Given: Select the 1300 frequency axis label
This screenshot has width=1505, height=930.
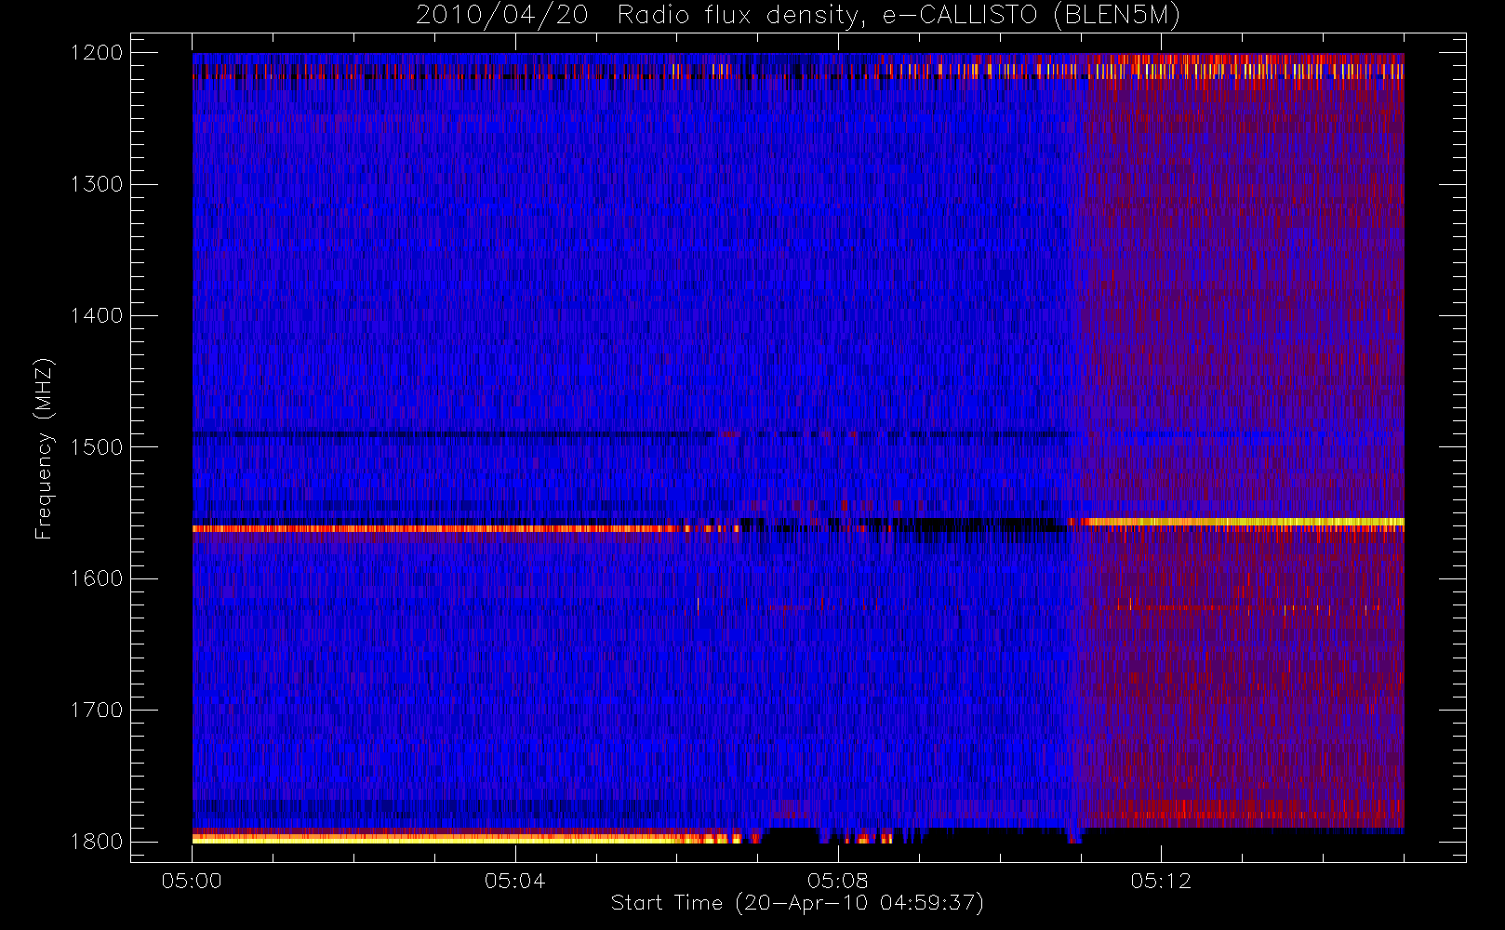Looking at the screenshot, I should click(97, 184).
